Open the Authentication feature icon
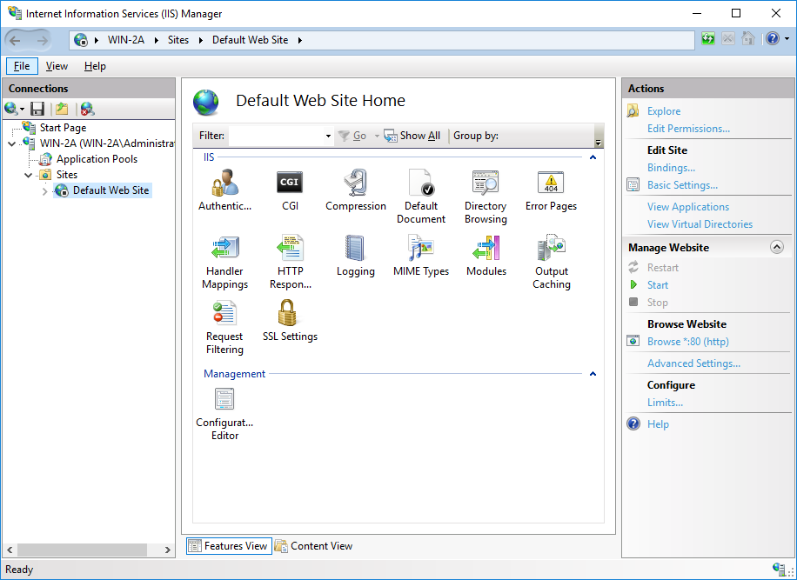 pyautogui.click(x=224, y=184)
